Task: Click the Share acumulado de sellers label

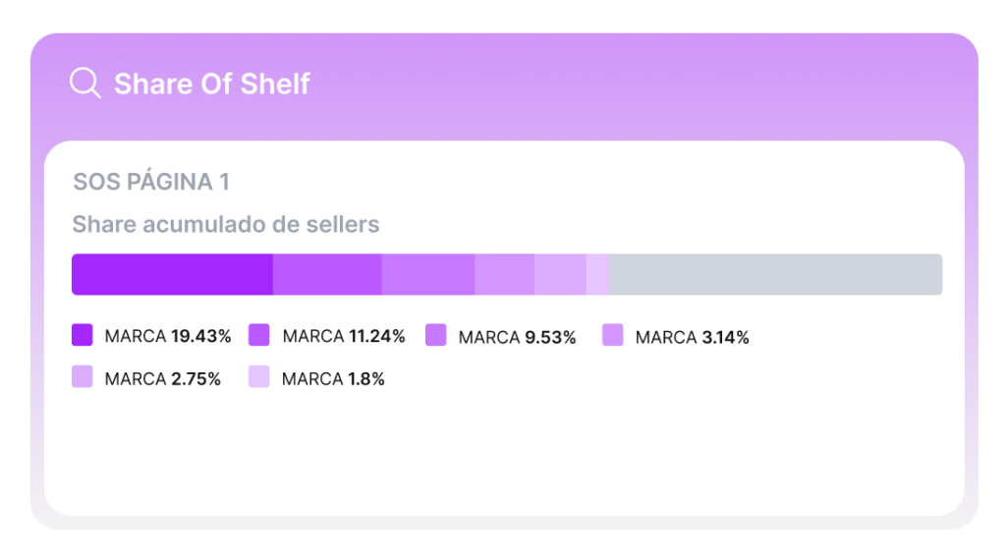Action: tap(226, 225)
